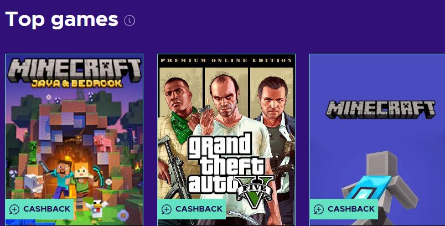This screenshot has width=445, height=226.
Task: Click the Minecraft Java & Bedrock logo
Action: tap(74, 73)
